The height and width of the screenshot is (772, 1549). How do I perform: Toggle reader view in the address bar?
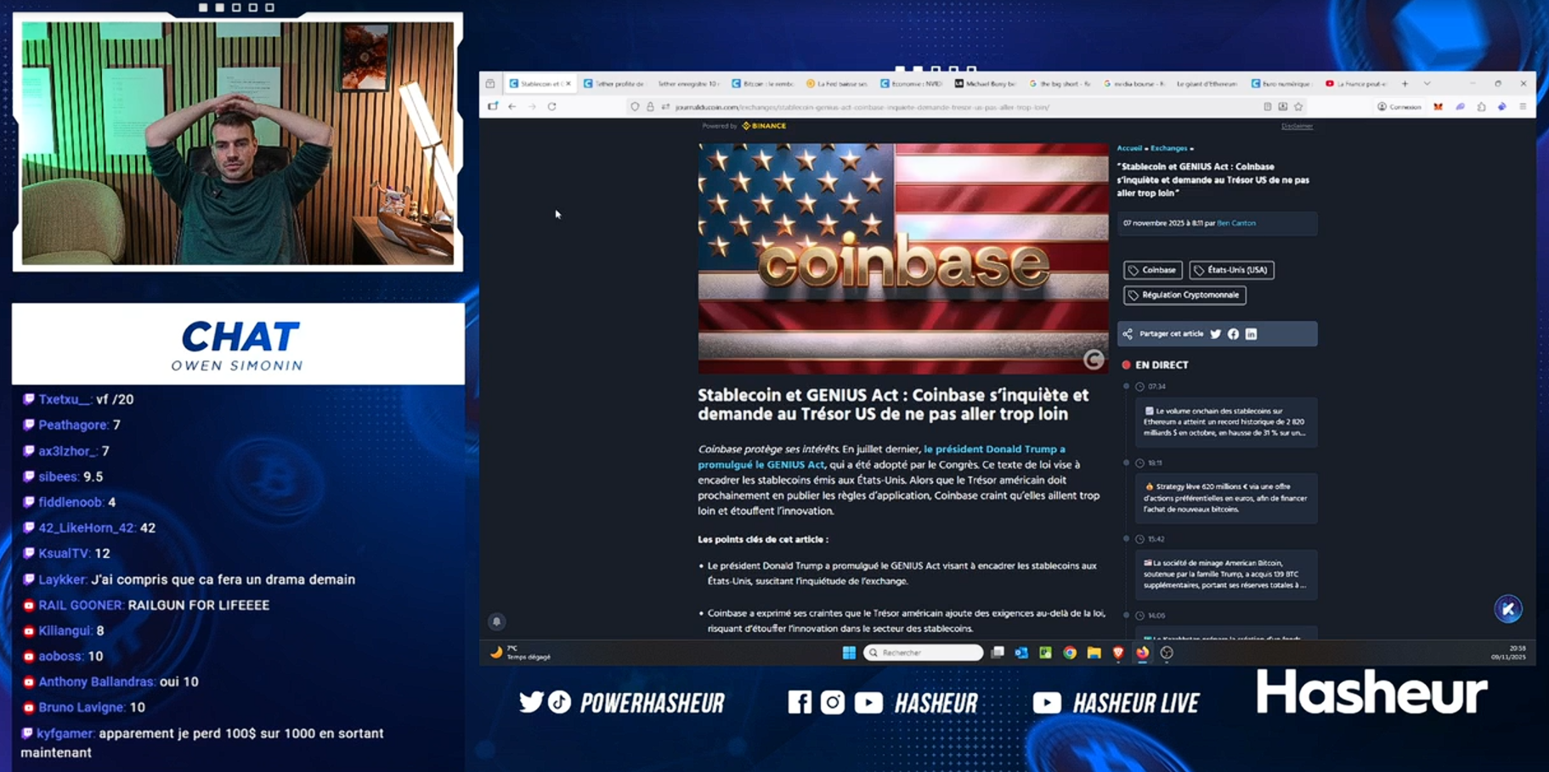(1267, 107)
